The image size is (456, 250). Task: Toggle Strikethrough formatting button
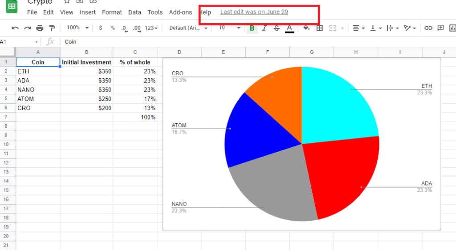click(277, 28)
